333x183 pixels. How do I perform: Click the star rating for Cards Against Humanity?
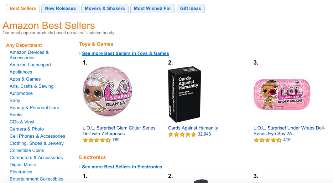pyautogui.click(x=182, y=134)
